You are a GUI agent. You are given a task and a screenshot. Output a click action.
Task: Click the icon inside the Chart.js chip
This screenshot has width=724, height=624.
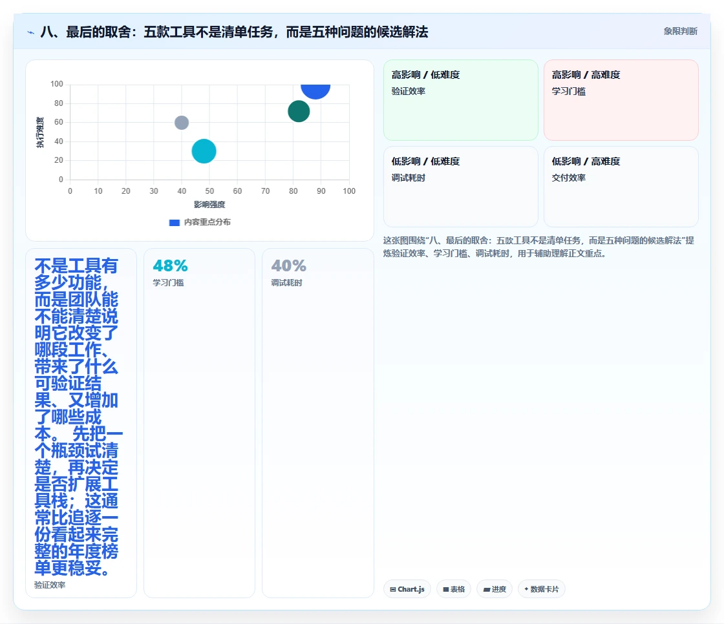393,589
